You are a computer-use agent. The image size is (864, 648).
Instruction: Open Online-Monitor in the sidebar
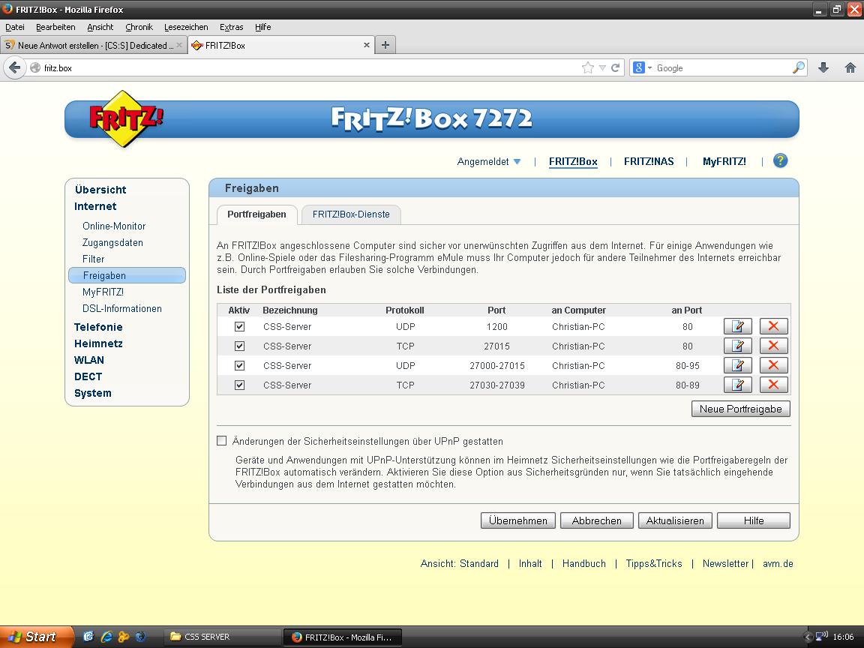114,226
